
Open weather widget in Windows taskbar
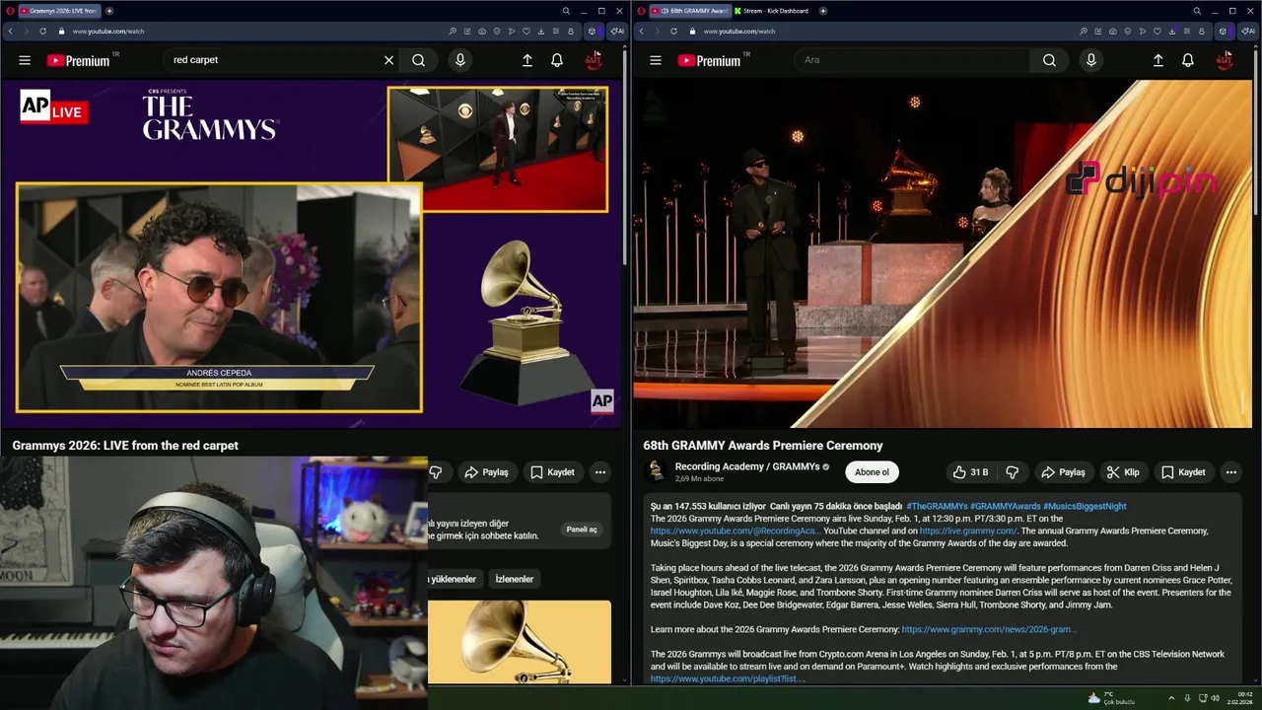click(x=1112, y=698)
